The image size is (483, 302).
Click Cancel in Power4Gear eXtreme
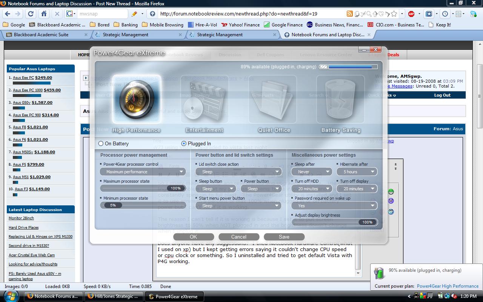(x=239, y=237)
